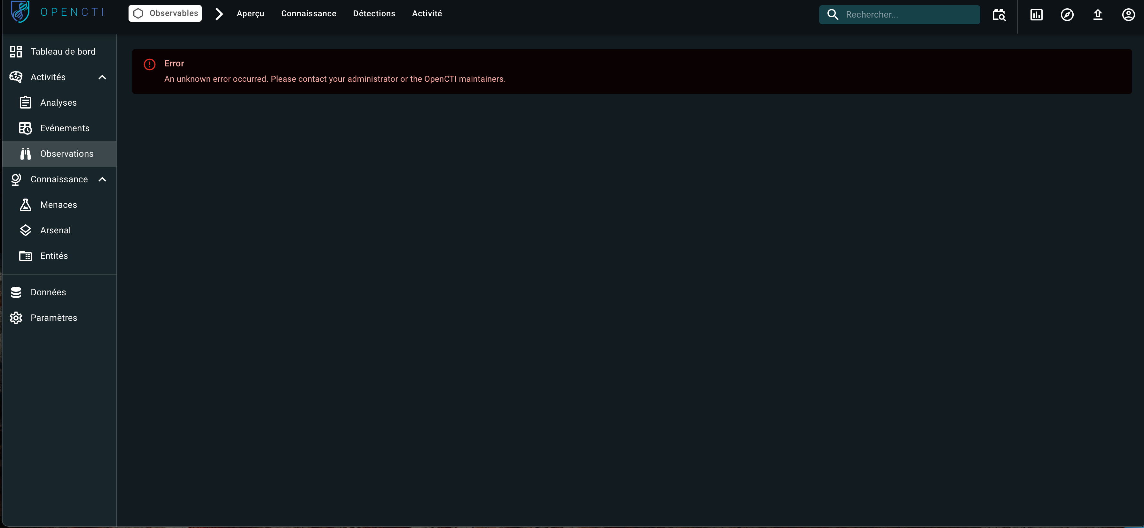Switch to the Détections tab
The height and width of the screenshot is (528, 1144).
coord(374,13)
